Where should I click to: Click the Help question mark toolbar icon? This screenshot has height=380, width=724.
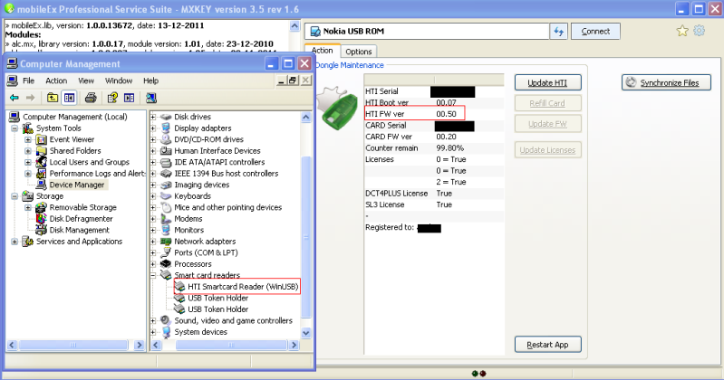(112, 98)
